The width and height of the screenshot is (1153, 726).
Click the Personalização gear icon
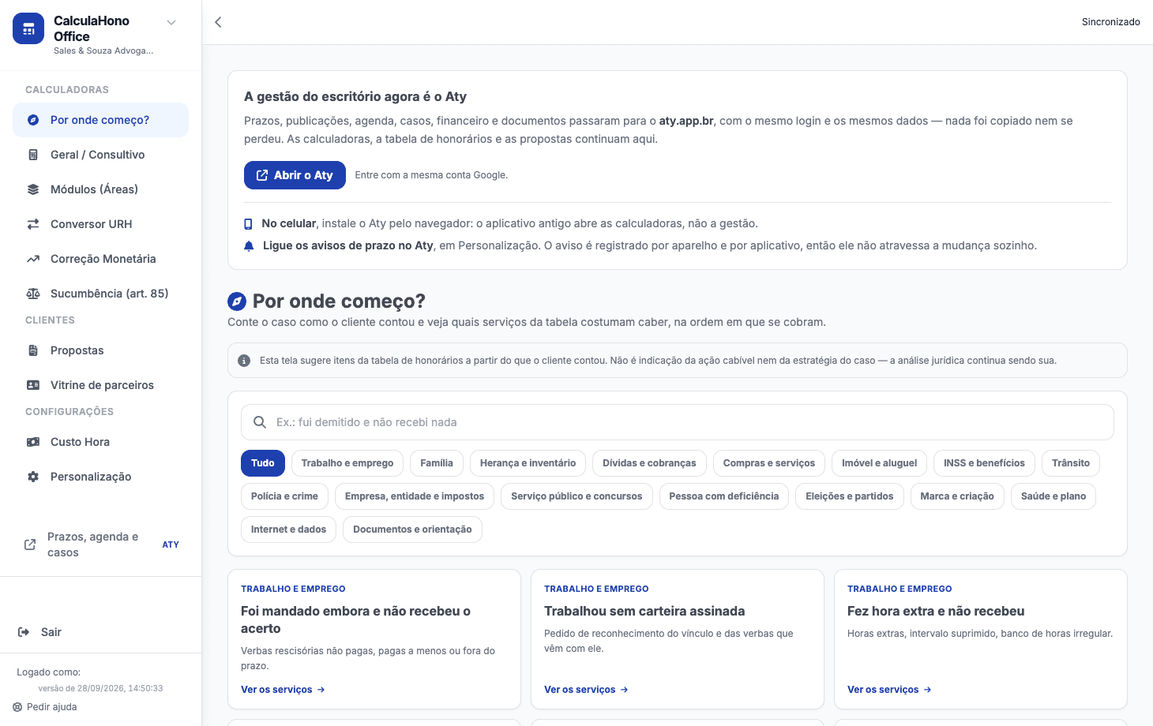tap(33, 477)
